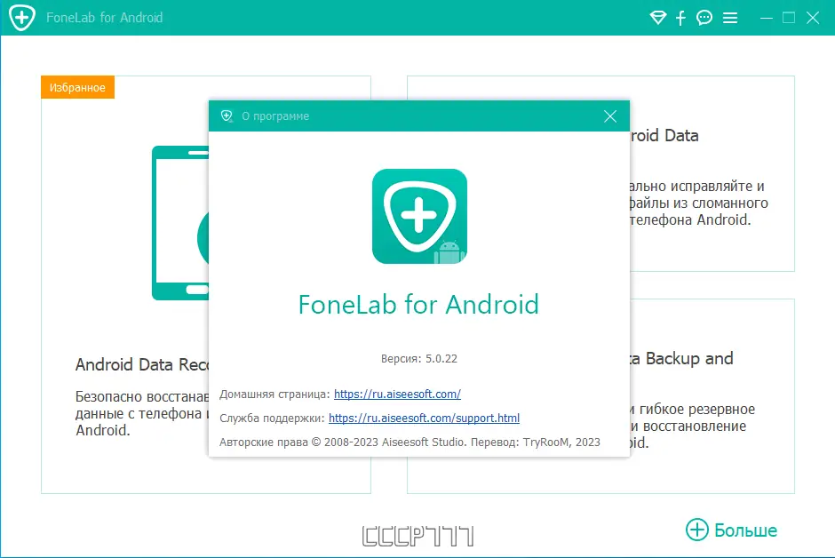Open the support.html support link

[x=424, y=418]
